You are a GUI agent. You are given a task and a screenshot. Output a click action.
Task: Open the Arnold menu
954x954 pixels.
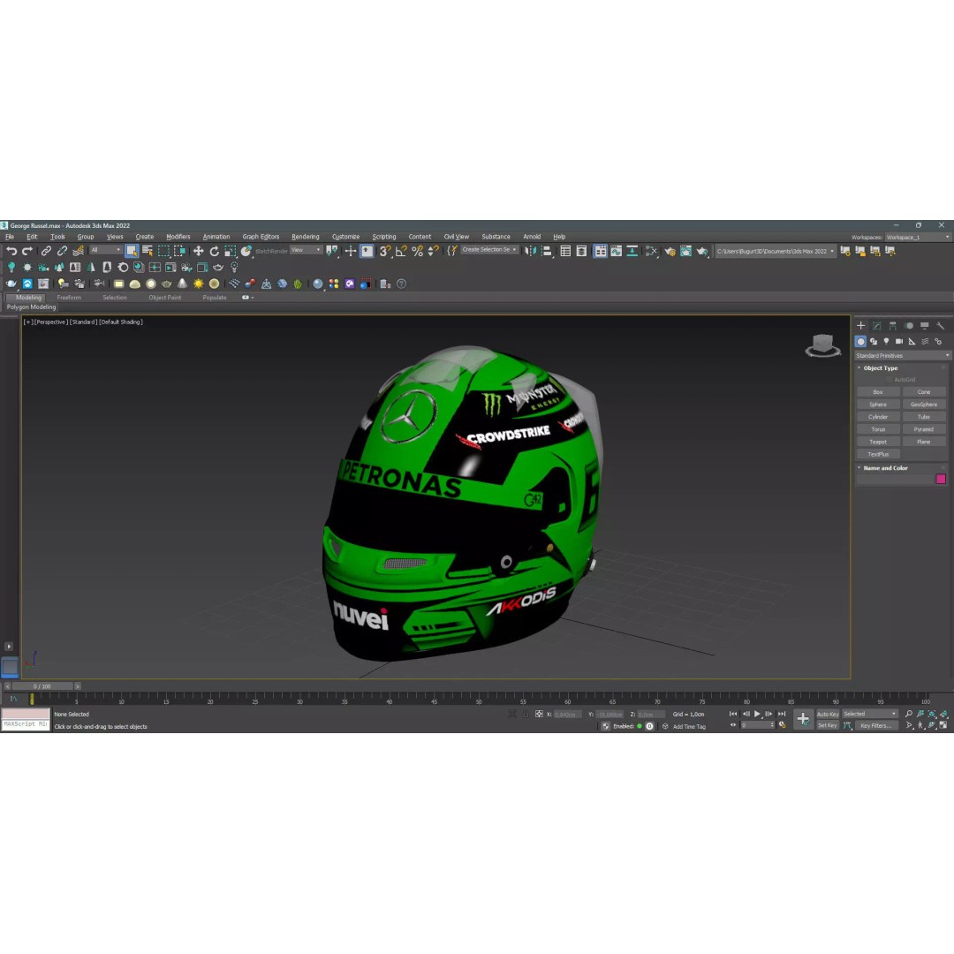532,237
